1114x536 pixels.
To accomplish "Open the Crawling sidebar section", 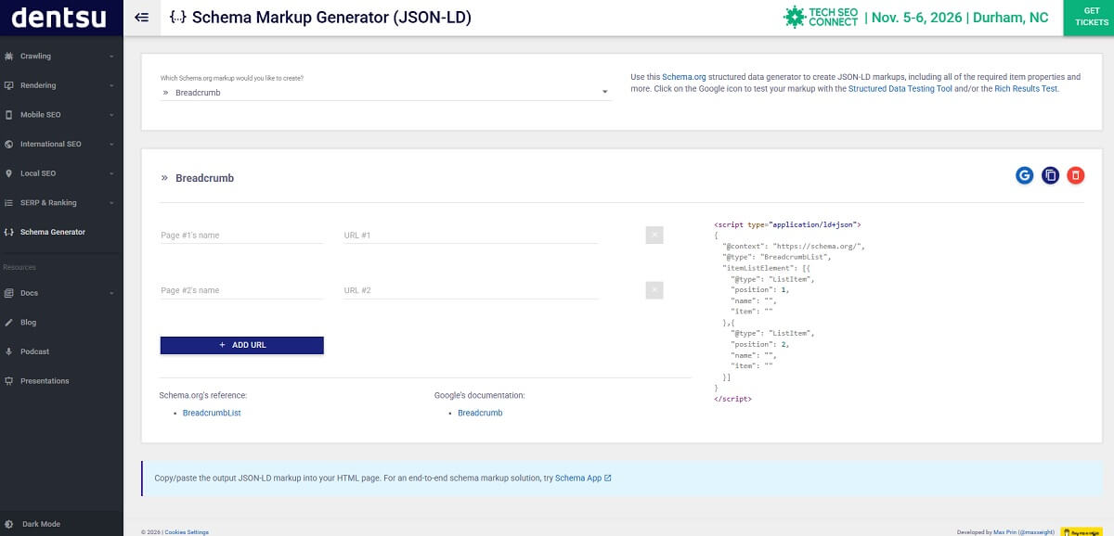I will 61,56.
